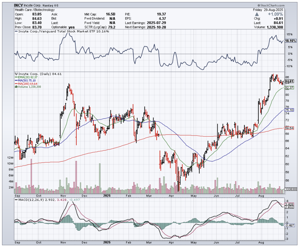Click the volume bars icon in the legend
Viewport: 299px width, 247px height.
point(16,87)
